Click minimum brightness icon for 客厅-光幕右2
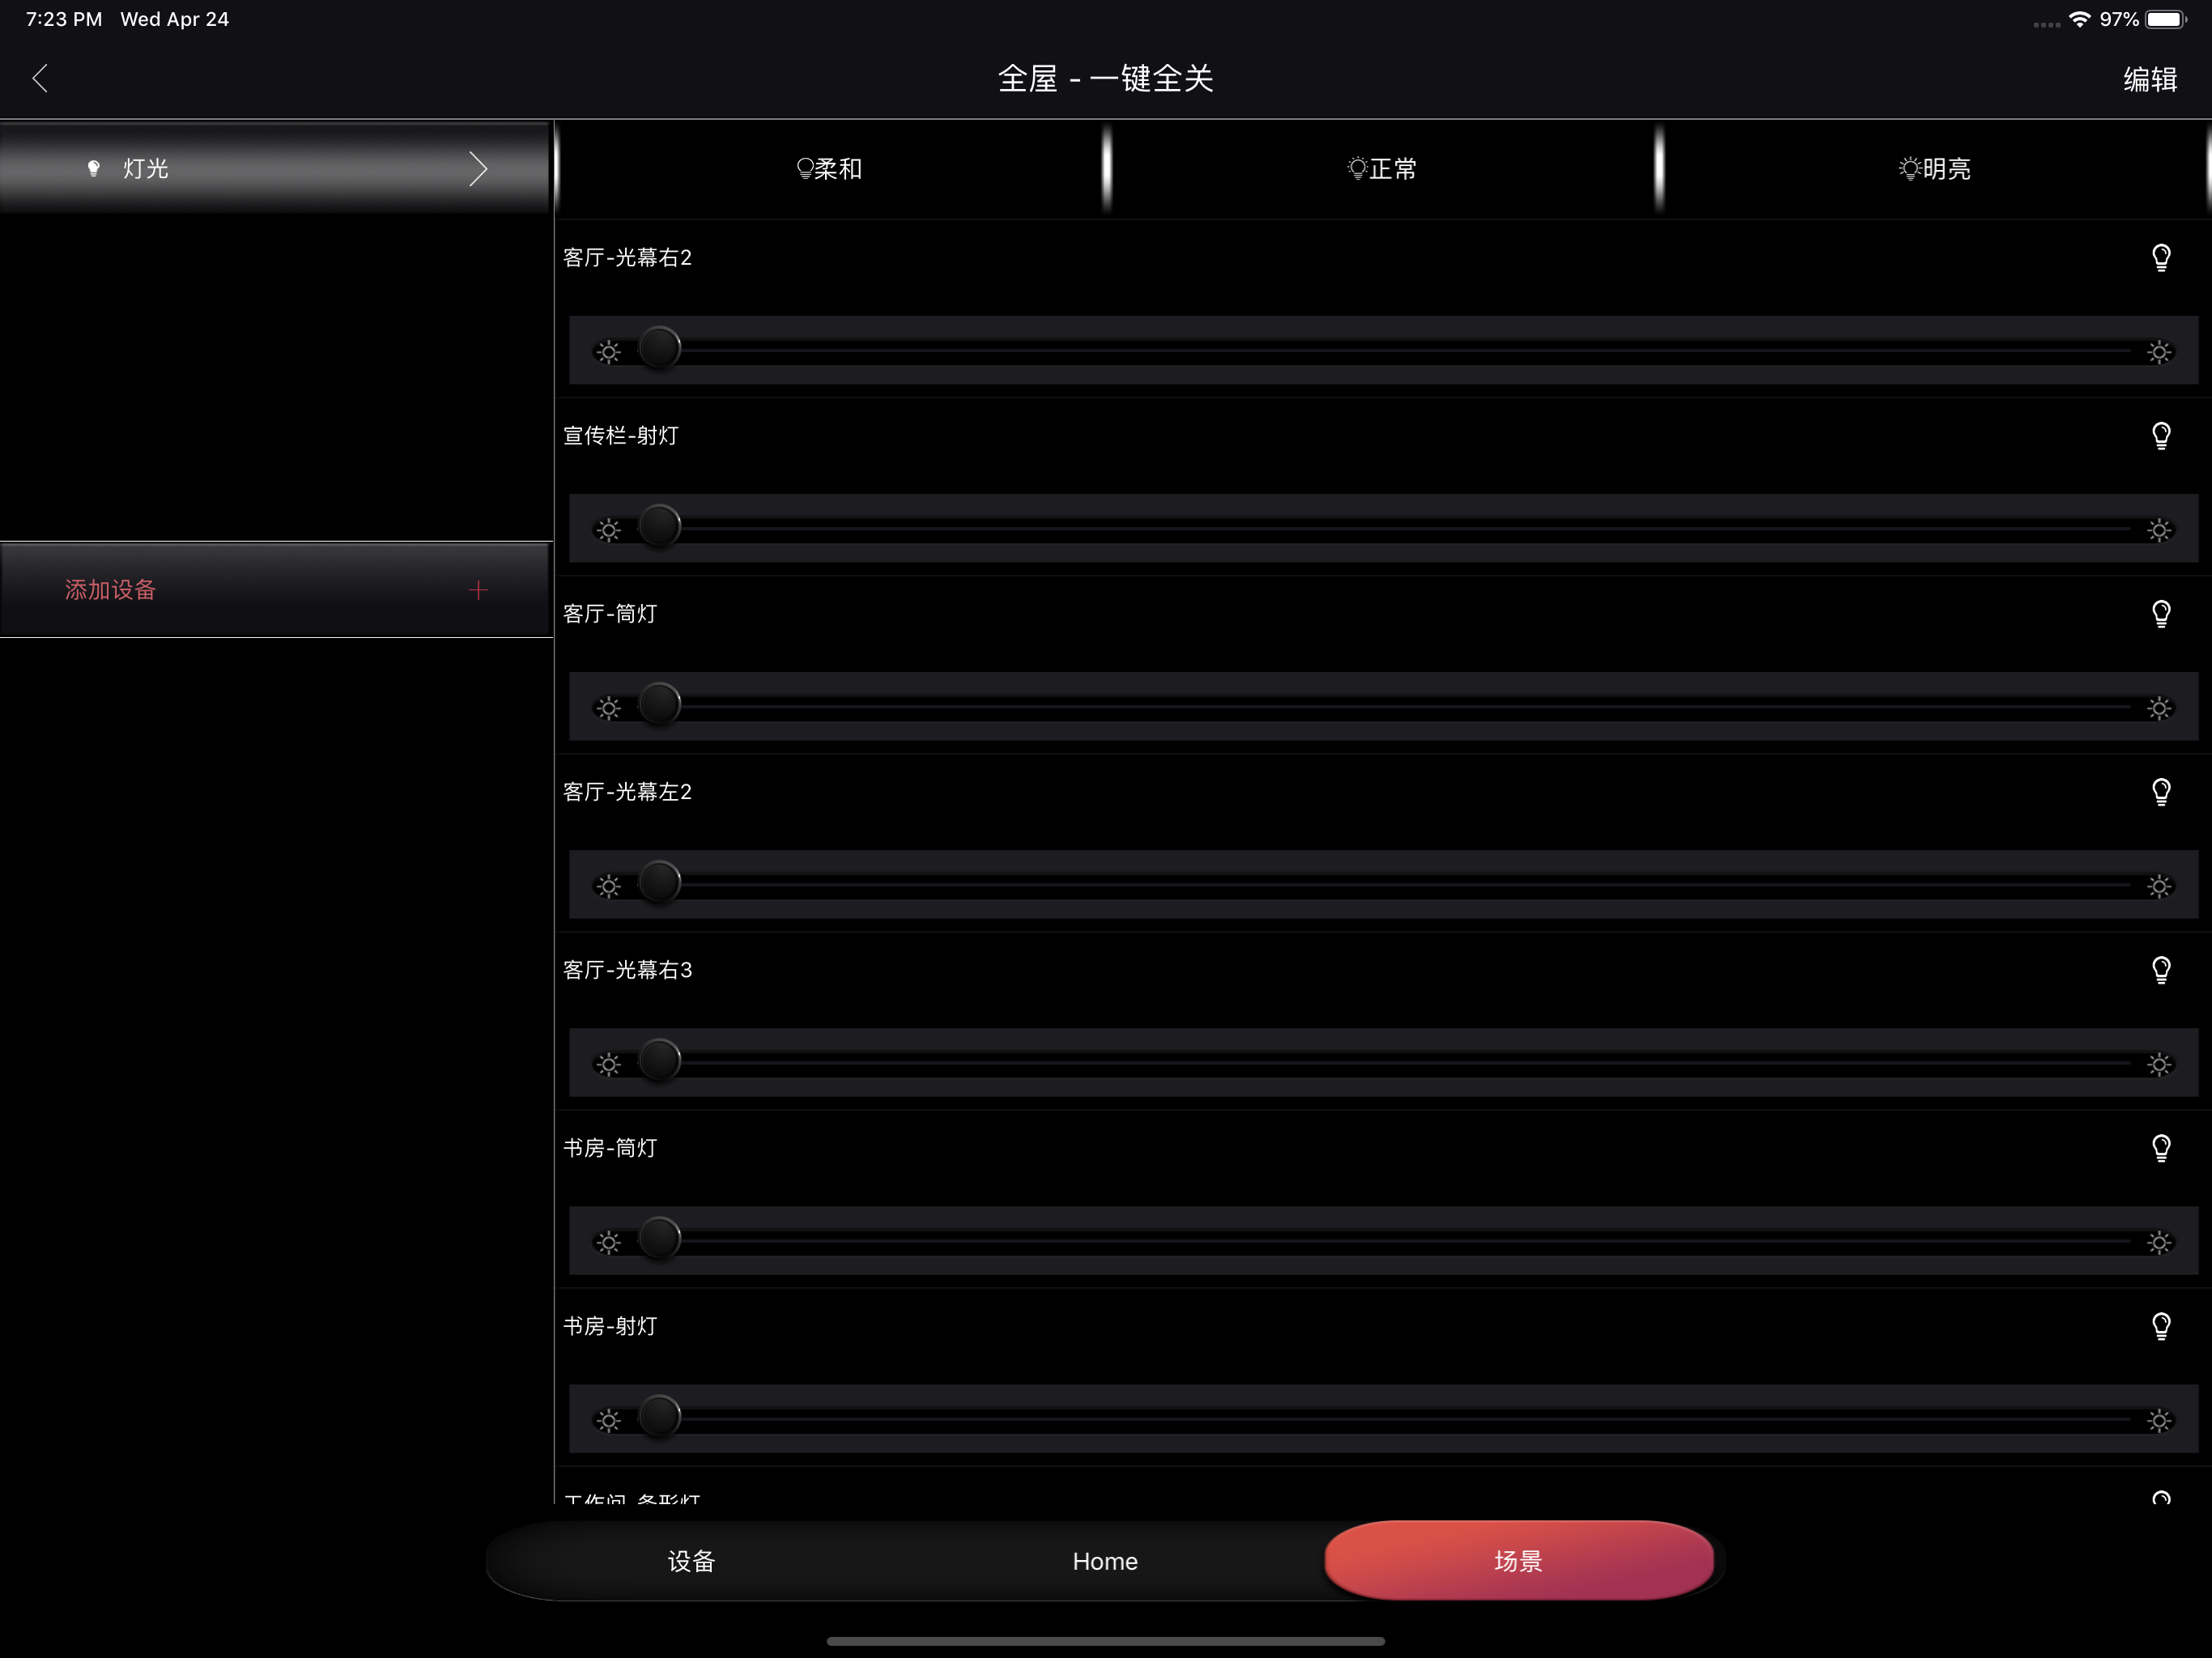This screenshot has height=1658, width=2212. (608, 352)
